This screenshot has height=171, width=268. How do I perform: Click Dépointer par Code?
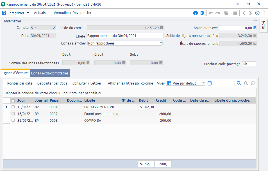52,83
